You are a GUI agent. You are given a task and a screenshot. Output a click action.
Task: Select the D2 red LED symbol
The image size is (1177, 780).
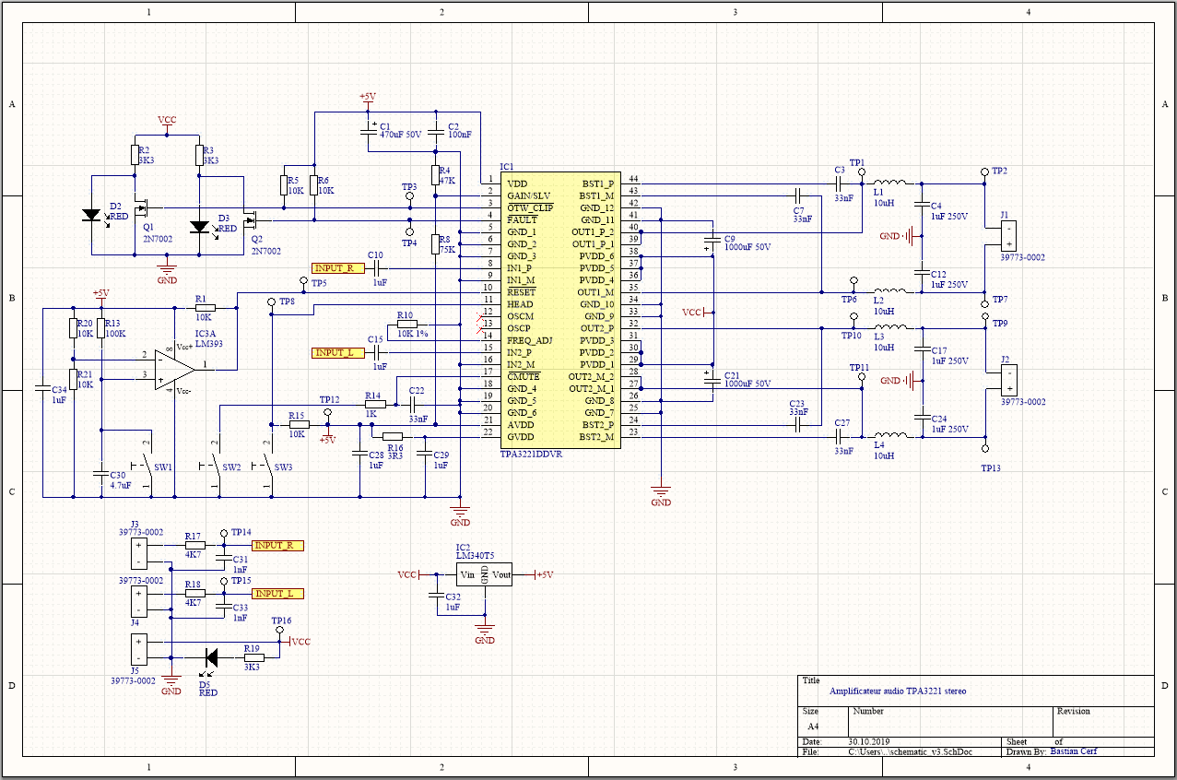point(91,215)
